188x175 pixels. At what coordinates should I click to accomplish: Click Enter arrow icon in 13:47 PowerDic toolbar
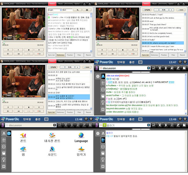[x=154, y=68]
